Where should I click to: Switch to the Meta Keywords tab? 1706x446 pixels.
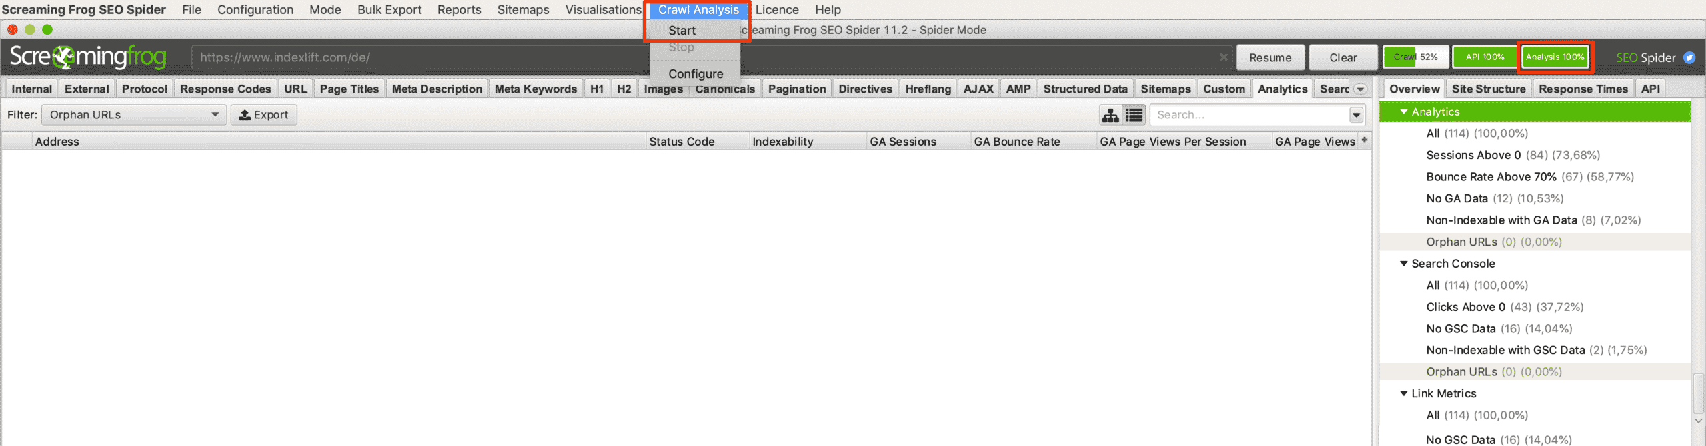coord(536,89)
